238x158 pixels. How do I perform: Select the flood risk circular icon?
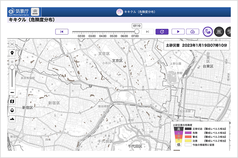coord(228,32)
